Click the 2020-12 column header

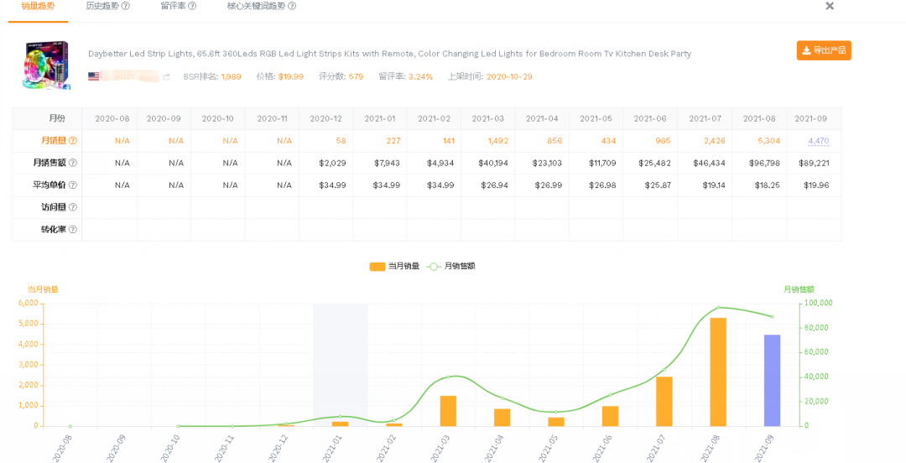point(325,118)
